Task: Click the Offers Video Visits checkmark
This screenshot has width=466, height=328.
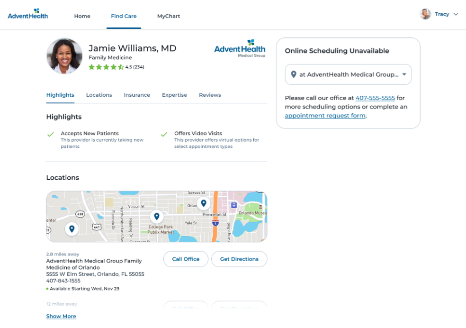Action: [164, 134]
